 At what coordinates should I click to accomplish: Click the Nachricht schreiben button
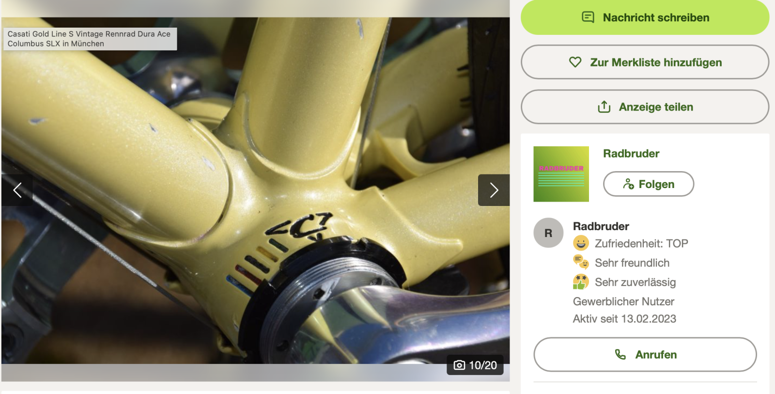click(x=645, y=17)
